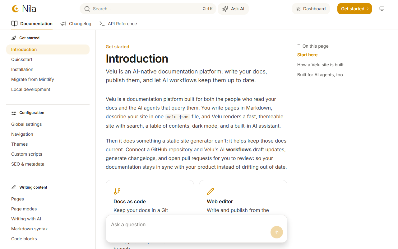Click the bold workflows word
Screen dimensions: 398x249
[239, 149]
